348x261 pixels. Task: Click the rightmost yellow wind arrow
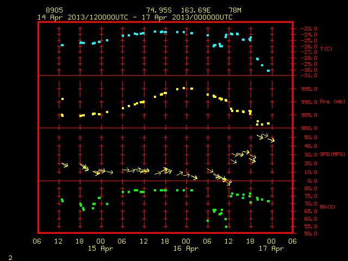(x=271, y=140)
